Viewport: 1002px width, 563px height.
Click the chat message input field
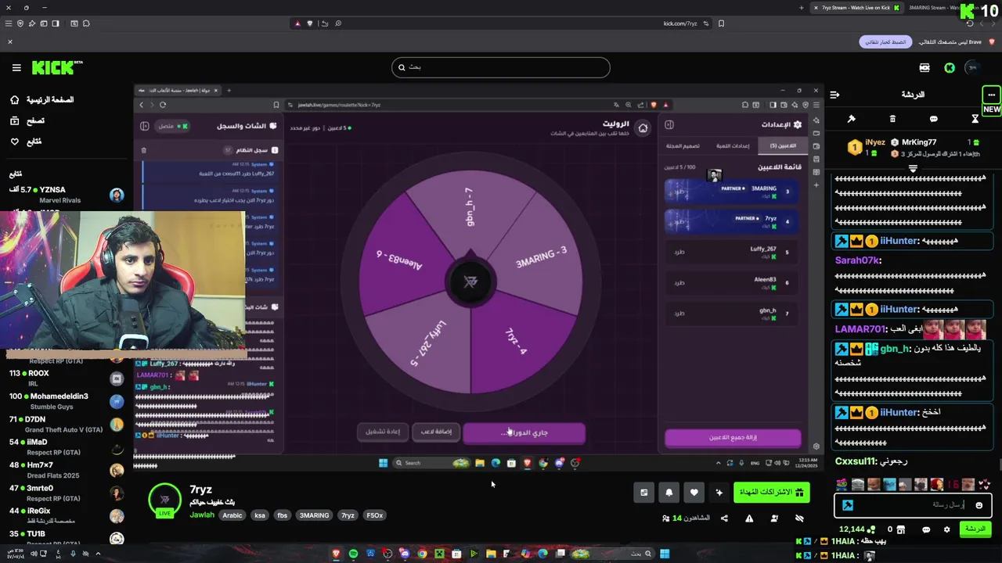913,505
